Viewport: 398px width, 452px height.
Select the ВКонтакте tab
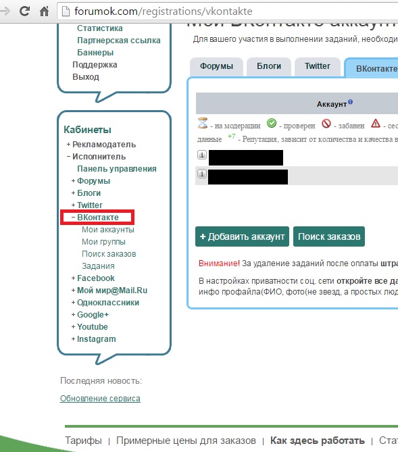[372, 68]
